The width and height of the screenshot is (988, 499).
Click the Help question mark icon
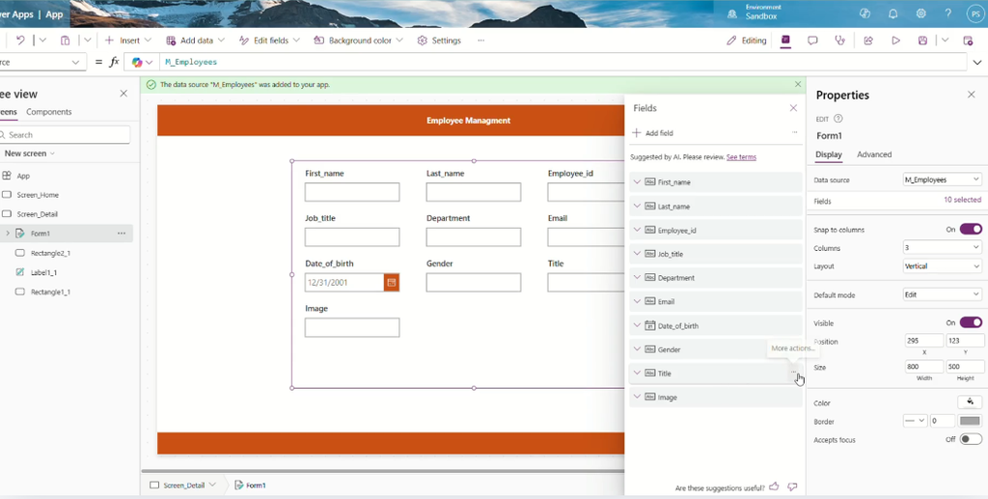(948, 14)
